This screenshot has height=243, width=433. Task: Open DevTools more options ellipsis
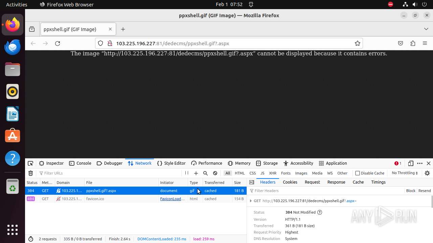[420, 163]
